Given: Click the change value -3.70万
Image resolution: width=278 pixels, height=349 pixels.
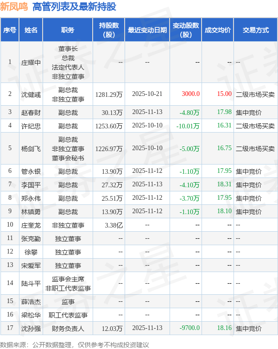Looking at the screenshot, I should click(190, 198).
